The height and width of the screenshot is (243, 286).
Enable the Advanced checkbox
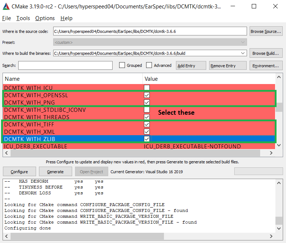[x=149, y=65]
